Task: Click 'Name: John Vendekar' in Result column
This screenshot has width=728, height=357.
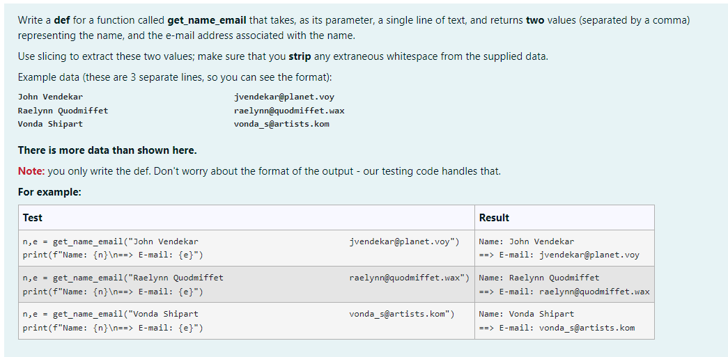Action: [x=527, y=241]
